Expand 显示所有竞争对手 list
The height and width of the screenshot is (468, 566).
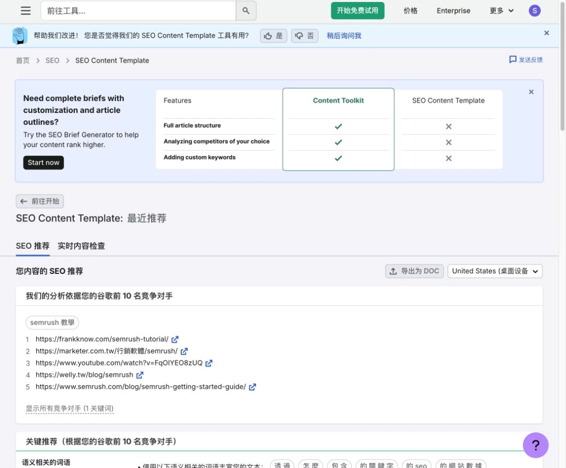point(70,408)
